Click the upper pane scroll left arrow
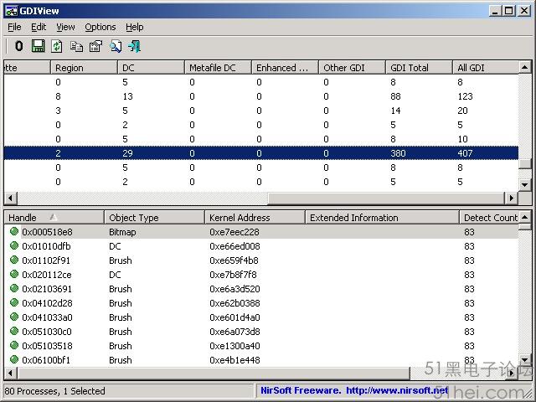The image size is (536, 402). [x=11, y=198]
